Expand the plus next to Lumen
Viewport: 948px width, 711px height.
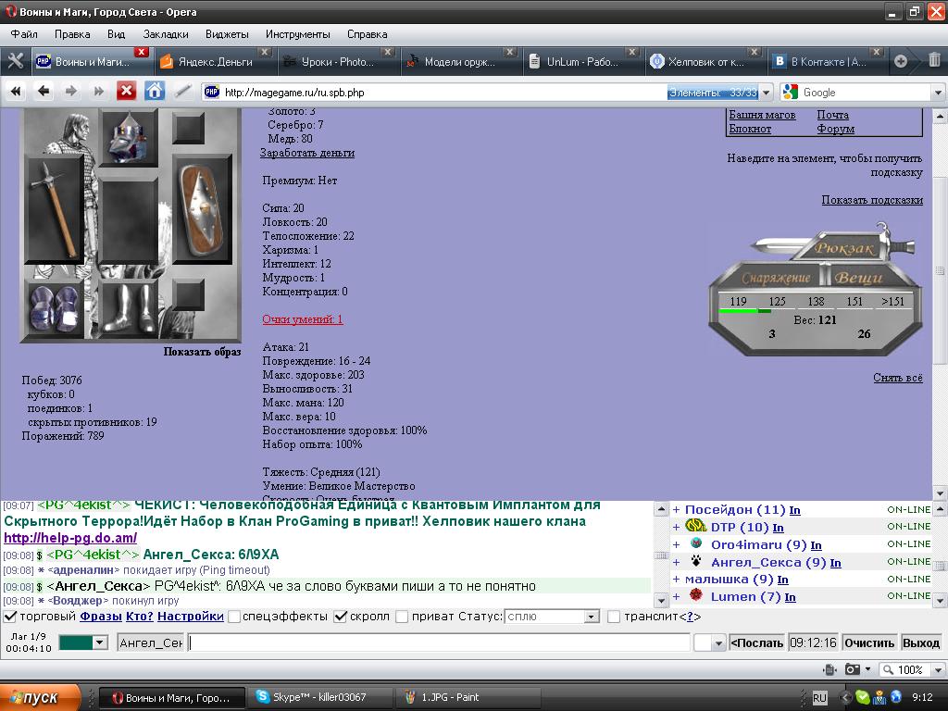pos(677,597)
